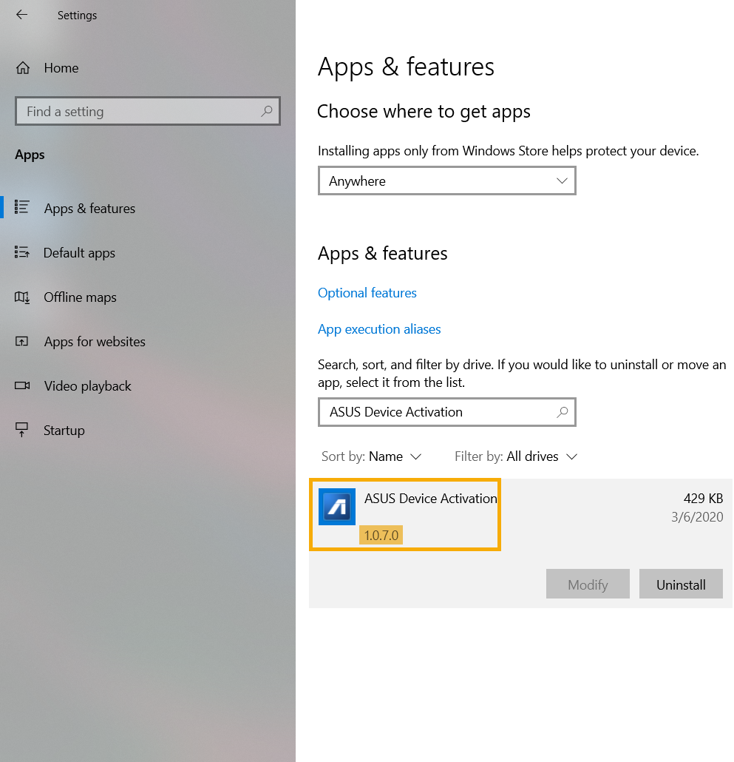The image size is (734, 762).
Task: Open the Filter by All drives dropdown
Action: click(515, 456)
